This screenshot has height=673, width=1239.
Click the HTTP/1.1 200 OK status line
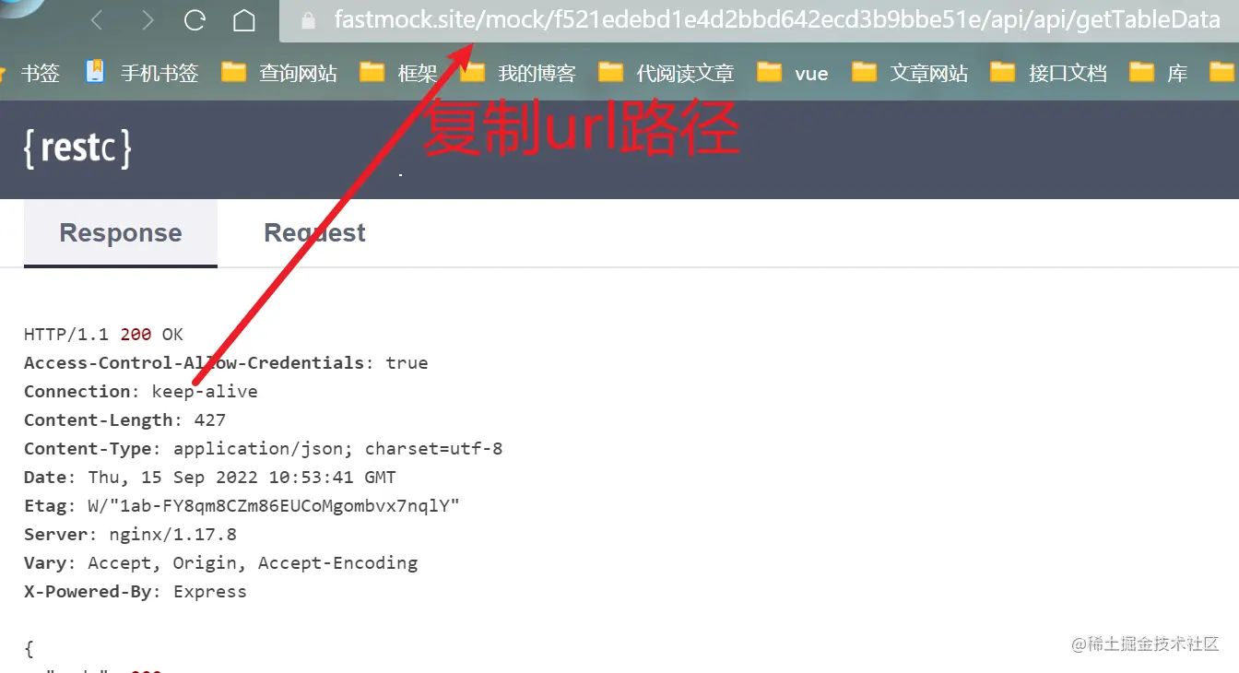click(103, 335)
